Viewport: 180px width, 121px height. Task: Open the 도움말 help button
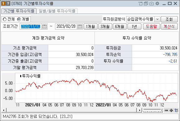[x=151, y=26]
